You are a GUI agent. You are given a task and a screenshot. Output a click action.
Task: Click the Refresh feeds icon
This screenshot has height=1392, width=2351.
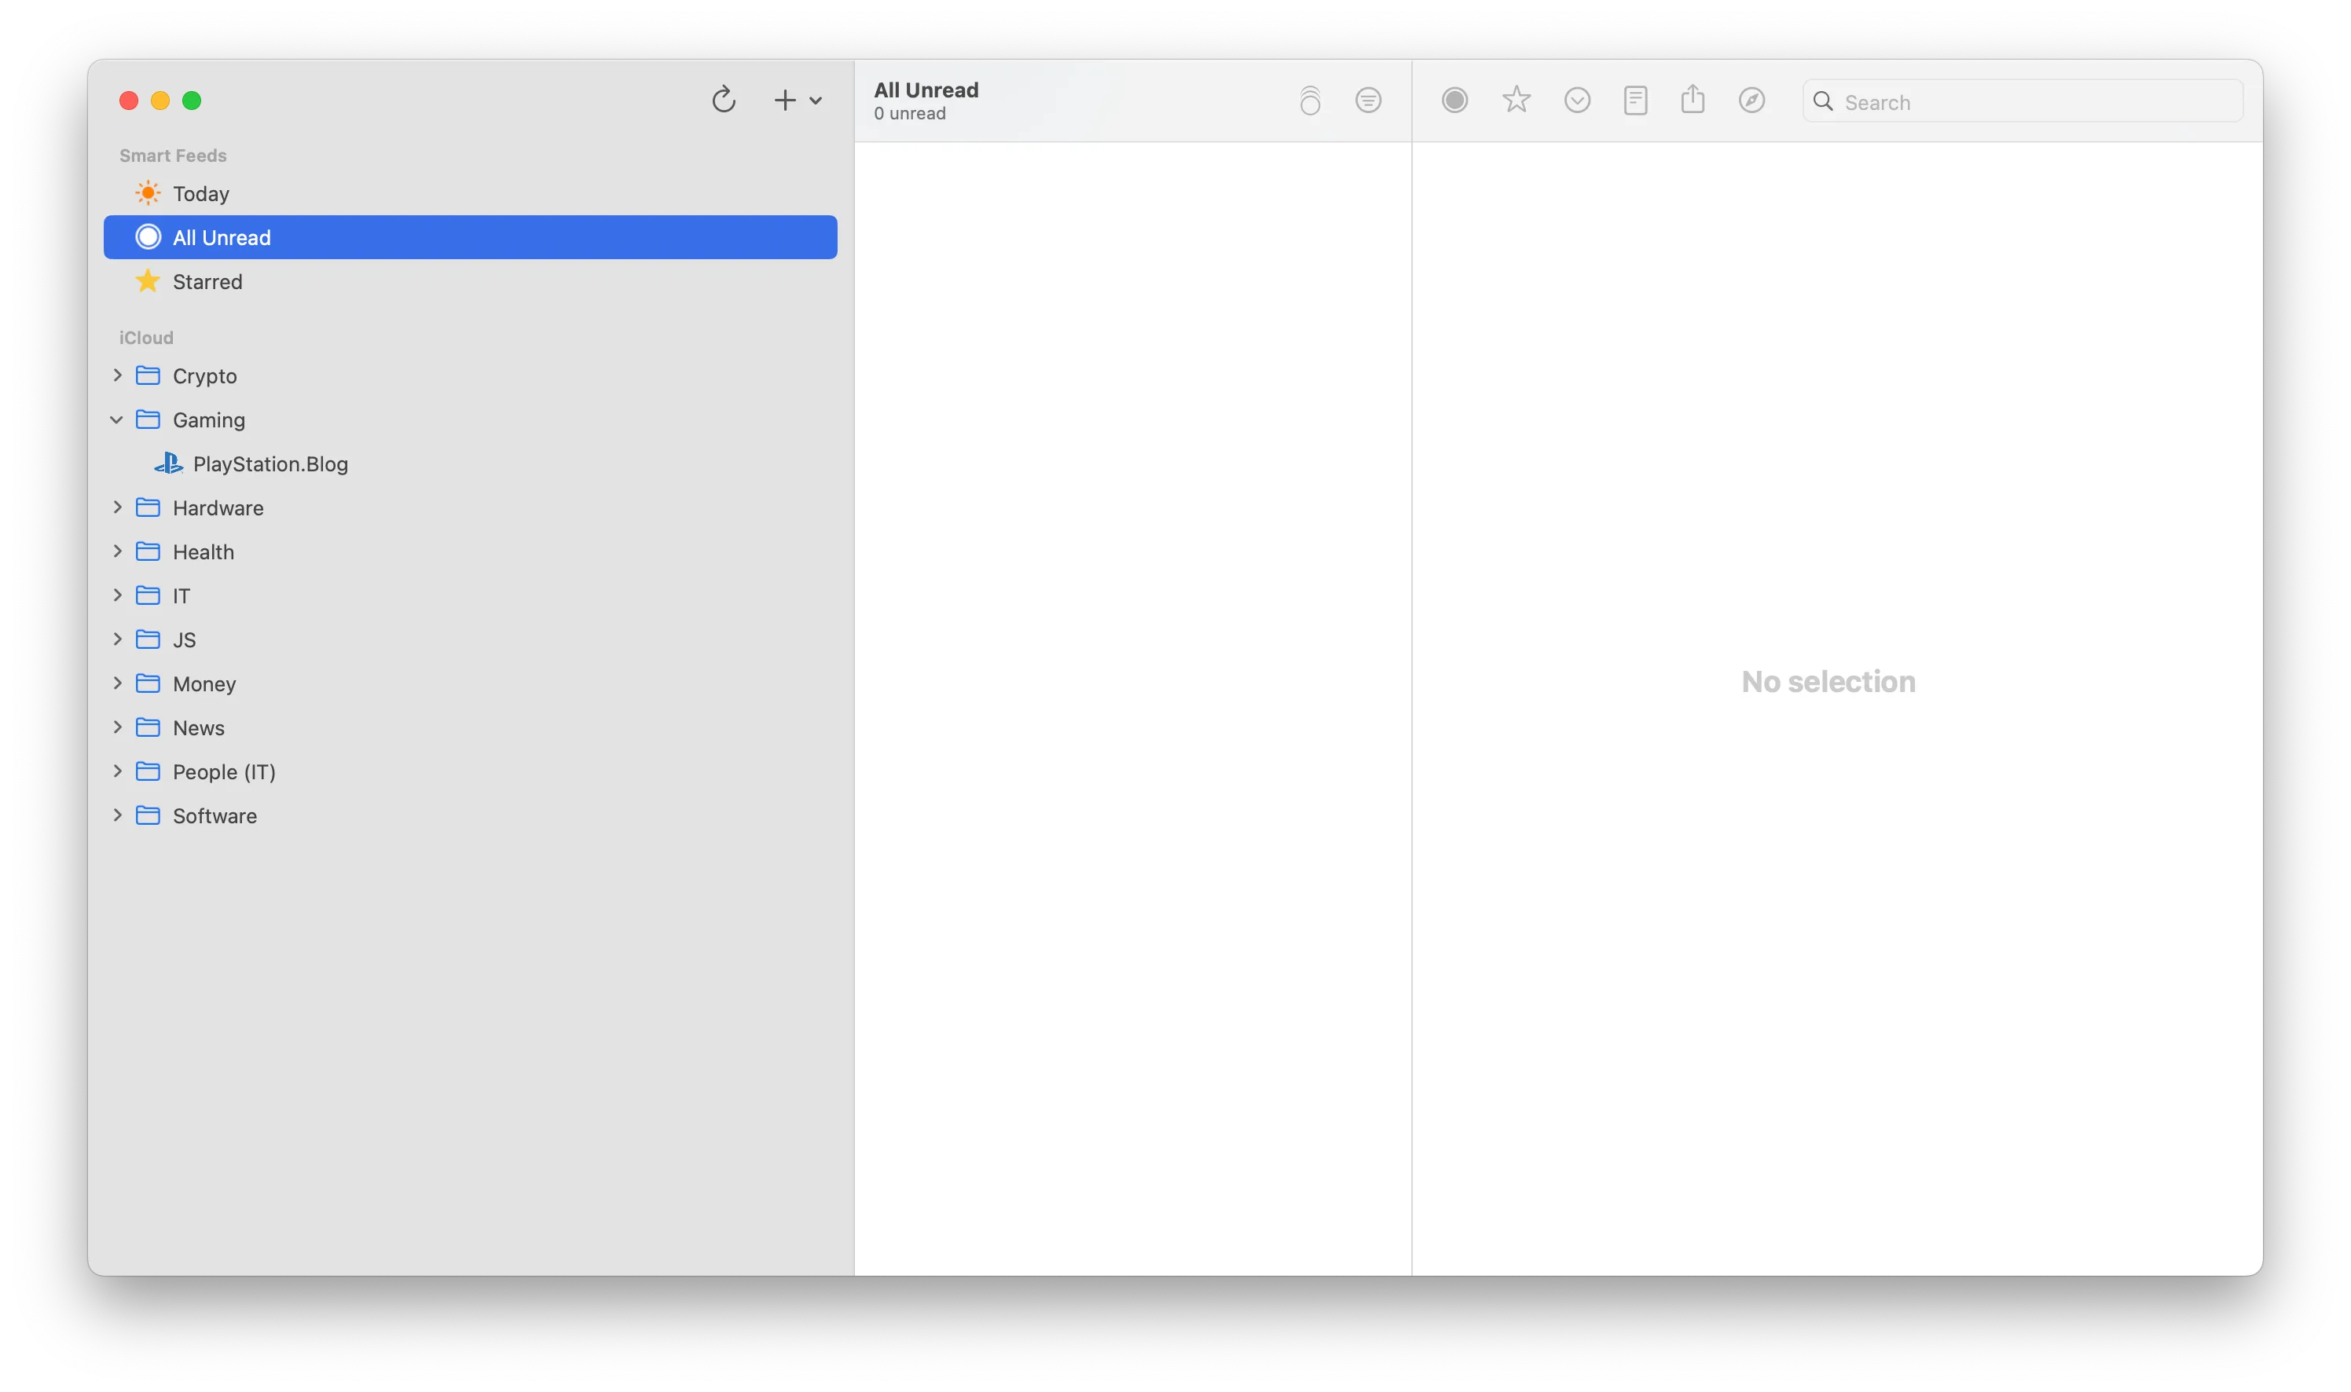click(x=722, y=100)
